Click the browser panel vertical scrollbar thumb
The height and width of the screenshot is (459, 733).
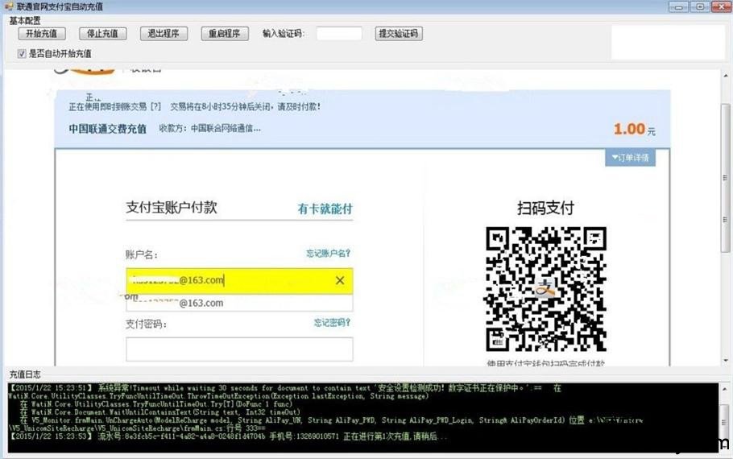click(726, 178)
